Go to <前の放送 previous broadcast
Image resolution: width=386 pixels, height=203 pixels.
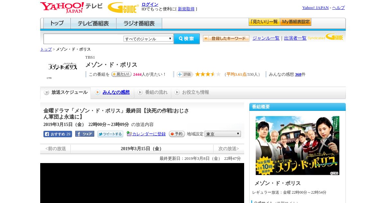(56, 149)
